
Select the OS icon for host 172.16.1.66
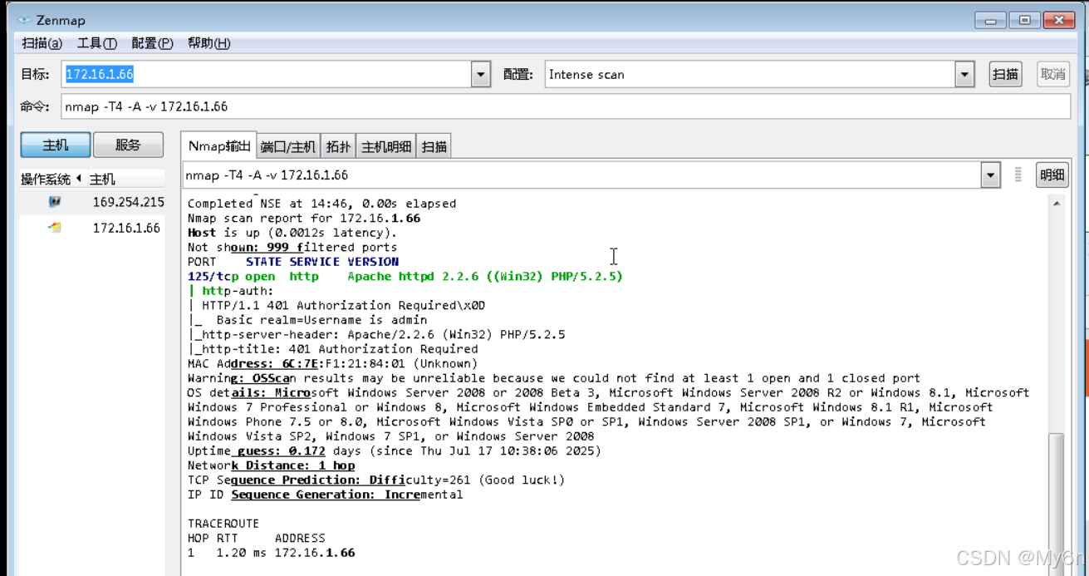click(55, 228)
